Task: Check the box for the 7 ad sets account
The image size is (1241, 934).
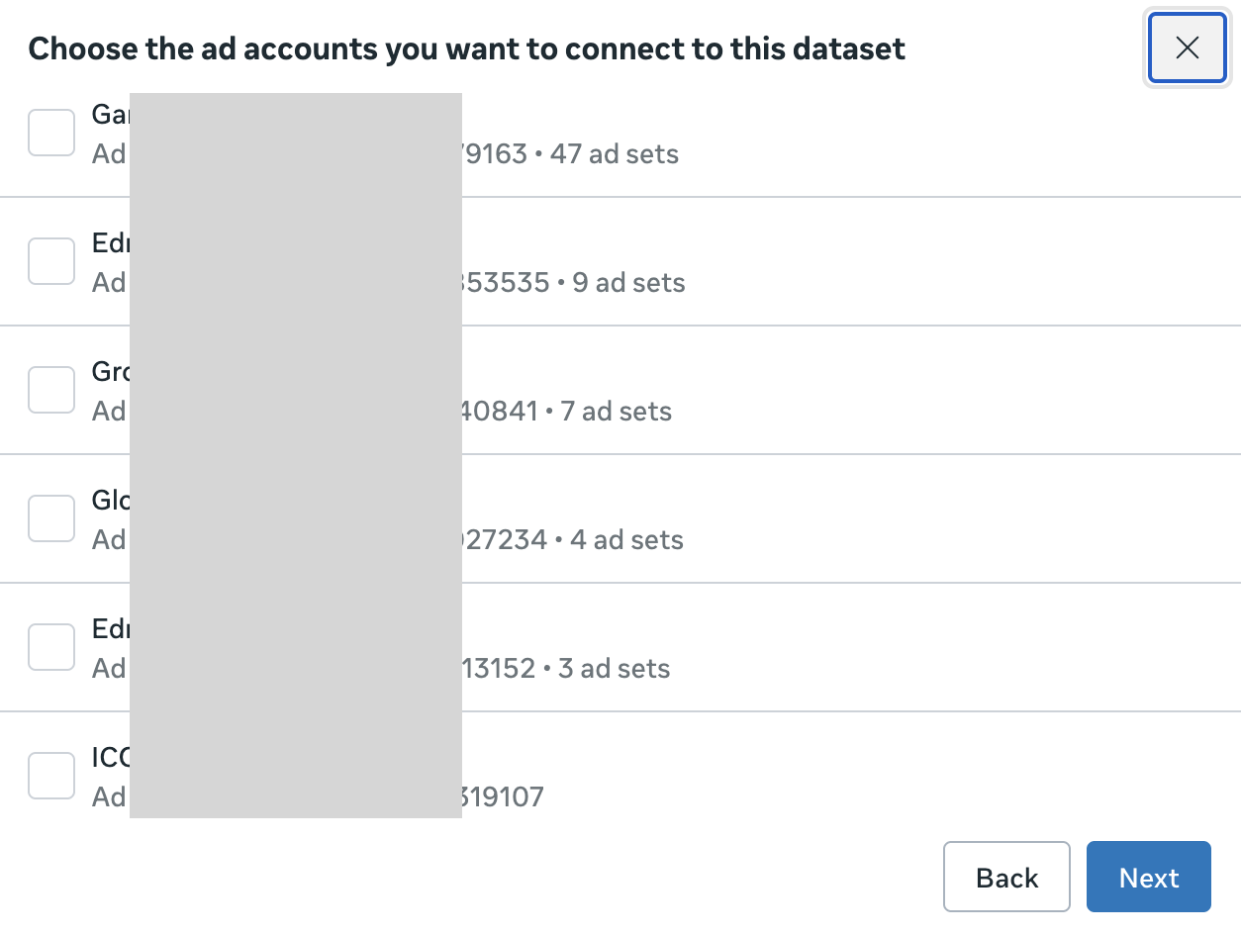Action: [x=51, y=390]
